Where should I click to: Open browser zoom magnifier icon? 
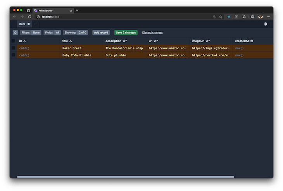pyautogui.click(x=214, y=17)
